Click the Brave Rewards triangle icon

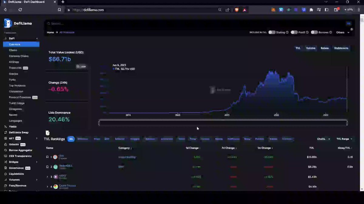tap(244, 10)
